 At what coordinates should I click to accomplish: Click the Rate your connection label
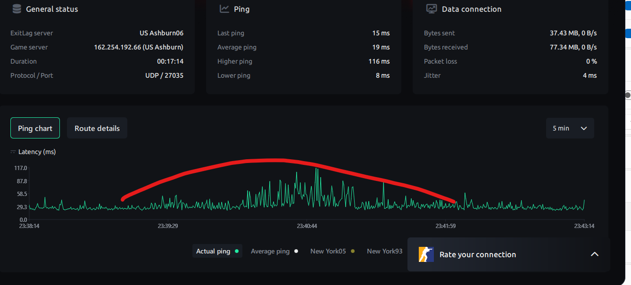point(477,254)
